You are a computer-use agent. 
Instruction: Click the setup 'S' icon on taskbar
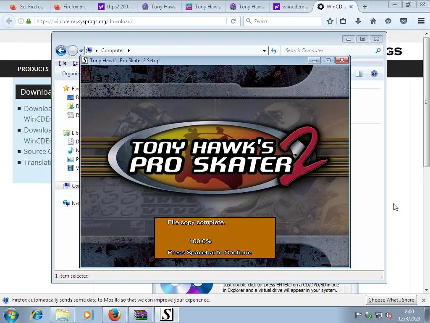point(166,315)
